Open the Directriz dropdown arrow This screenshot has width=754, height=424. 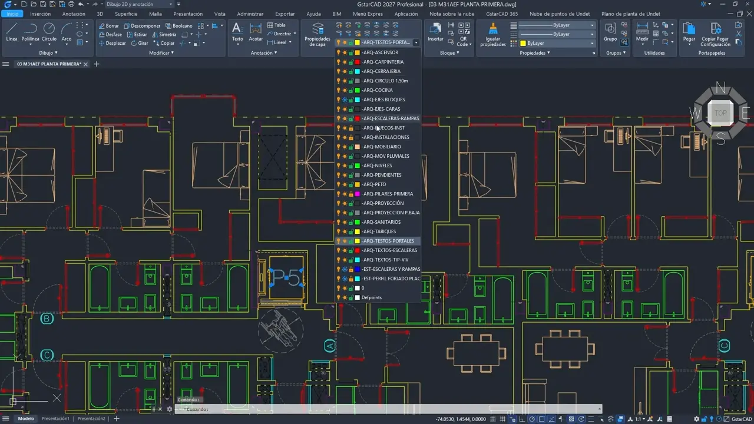pos(295,34)
